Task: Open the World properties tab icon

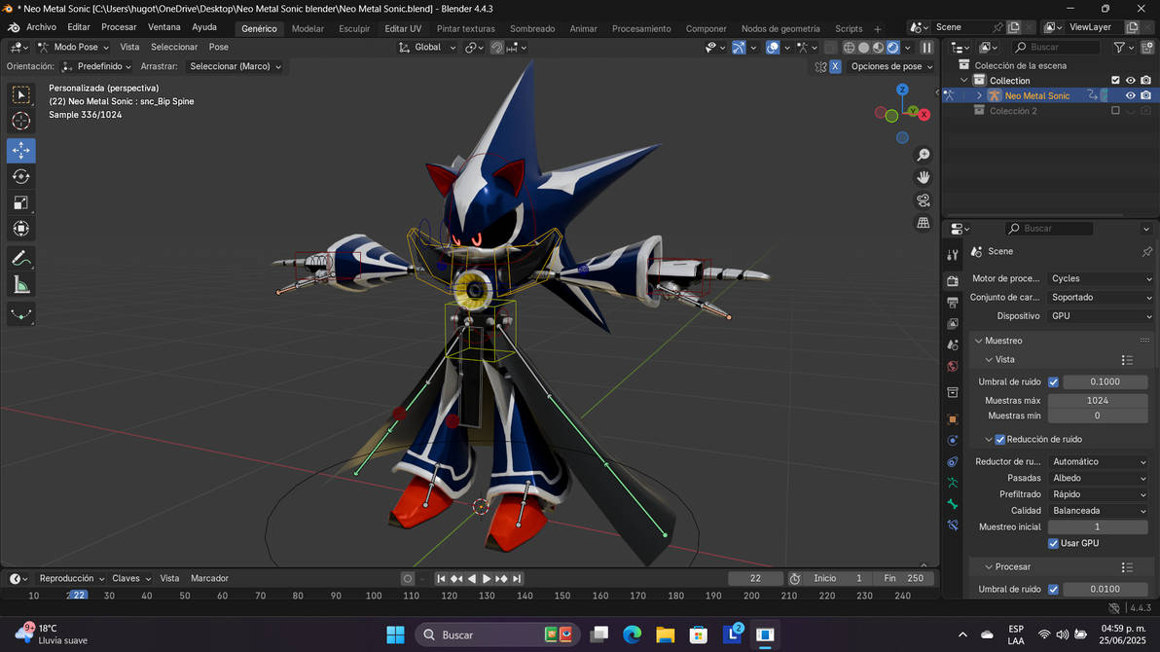Action: (x=953, y=366)
